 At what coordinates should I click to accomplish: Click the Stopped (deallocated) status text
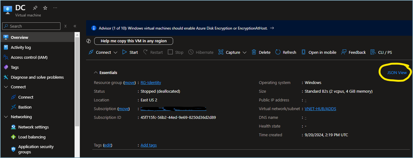pos(160,91)
